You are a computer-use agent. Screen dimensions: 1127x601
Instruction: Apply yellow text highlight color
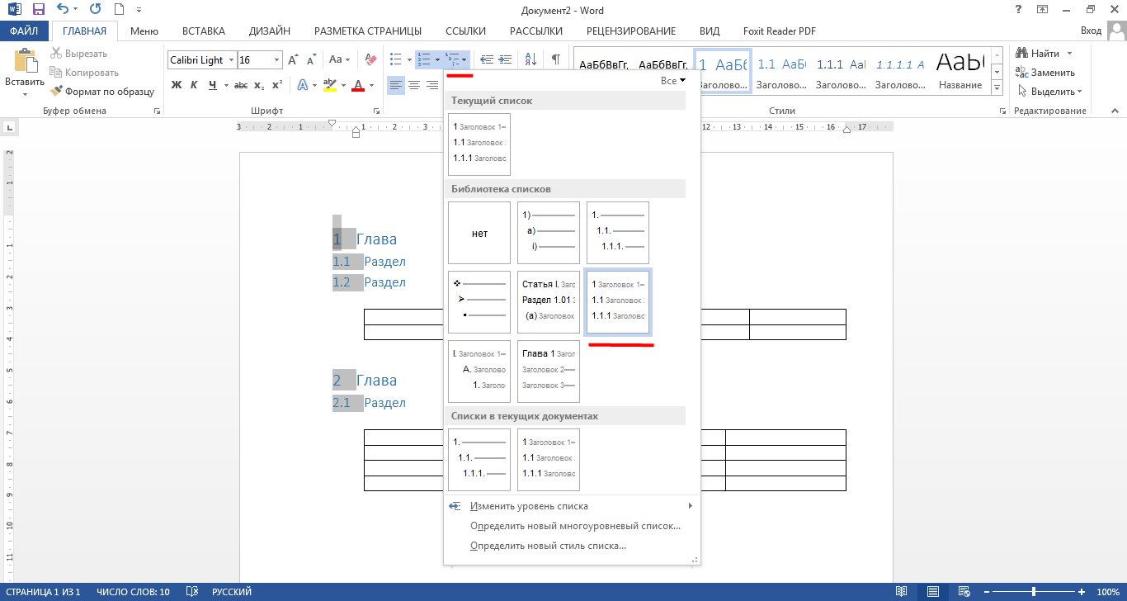pos(329,85)
